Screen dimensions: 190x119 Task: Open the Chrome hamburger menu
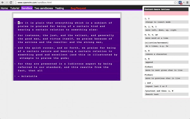click(187, 3)
